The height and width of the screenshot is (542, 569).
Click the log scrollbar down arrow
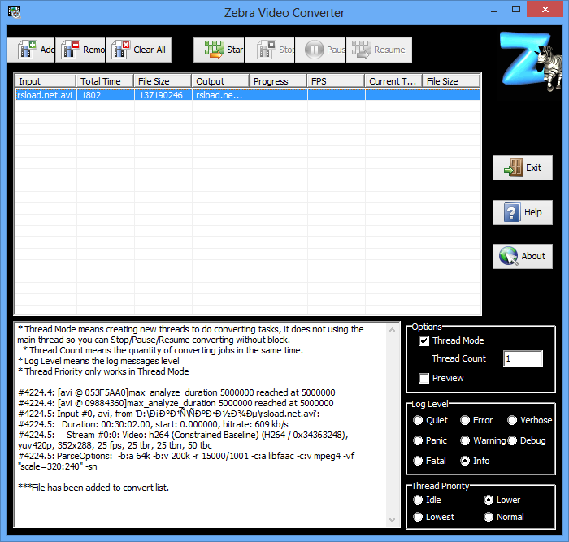point(393,520)
